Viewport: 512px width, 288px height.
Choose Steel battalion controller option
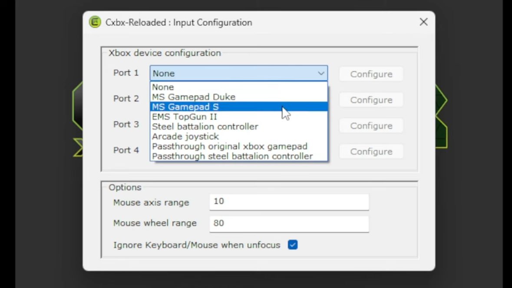click(x=239, y=126)
